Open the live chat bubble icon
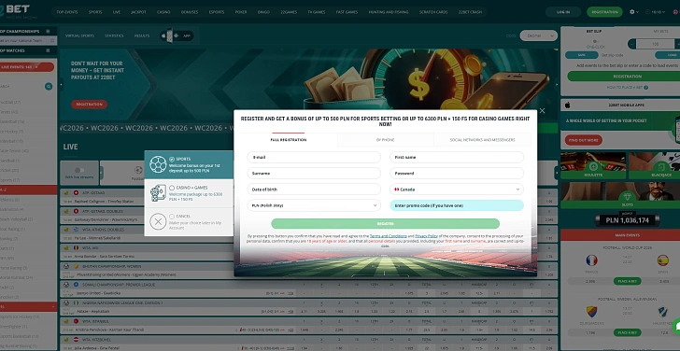The image size is (680, 351). 676,327
